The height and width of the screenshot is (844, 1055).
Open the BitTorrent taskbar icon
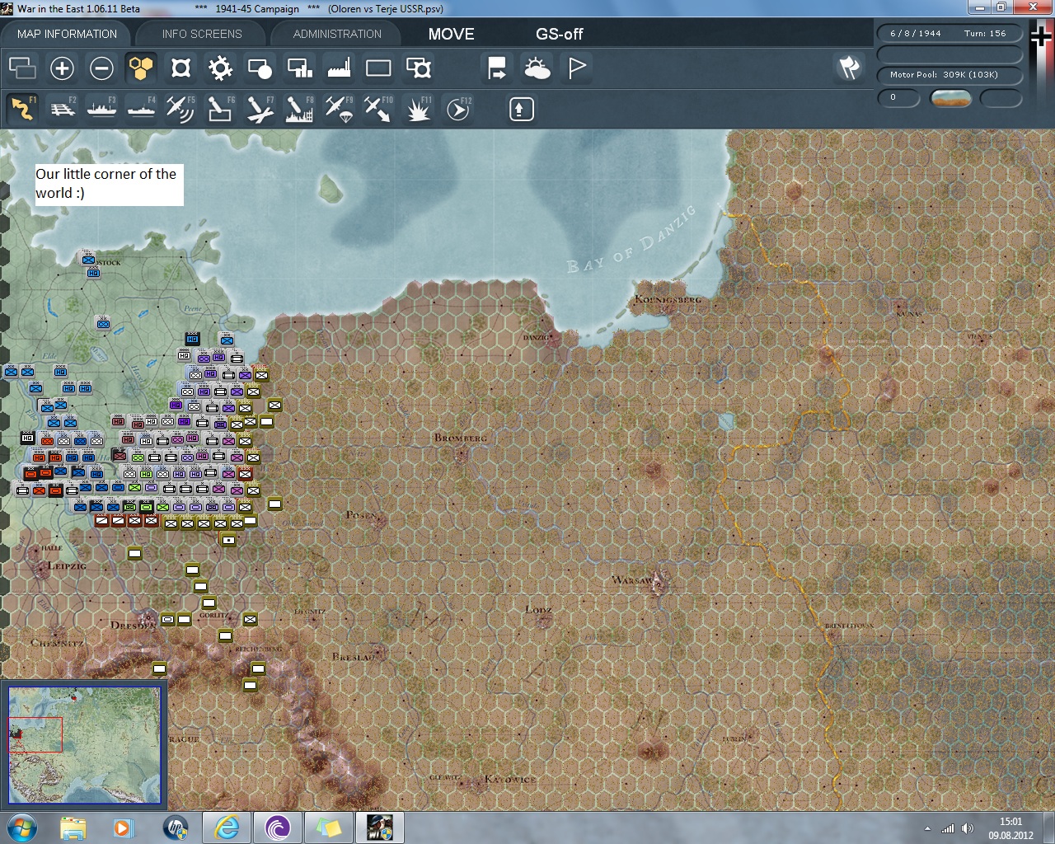278,828
